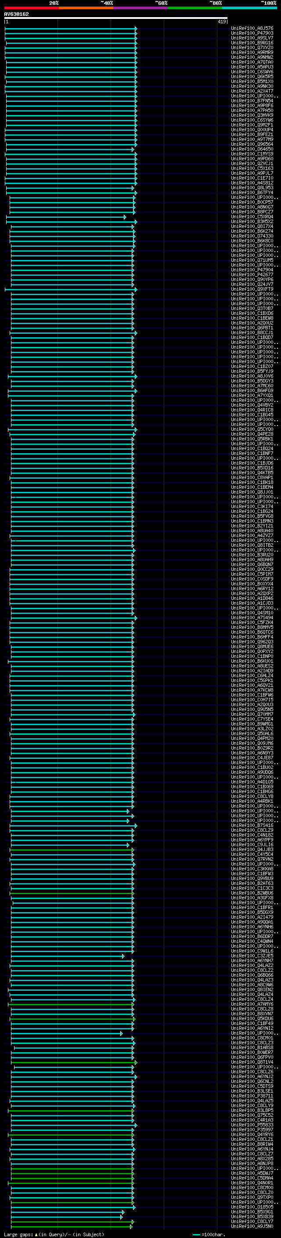The height and width of the screenshot is (1238, 281).
Task: Select the UniRef100_C4JE87 label
Action: tap(252, 758)
